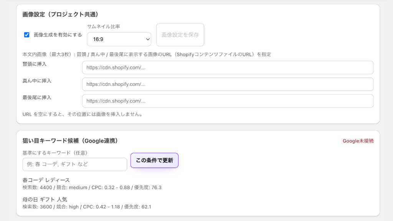This screenshot has width=393, height=221.
Task: Click the Google未接続 status link
Action: coord(358,141)
